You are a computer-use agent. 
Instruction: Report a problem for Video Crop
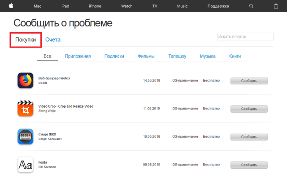point(249,109)
